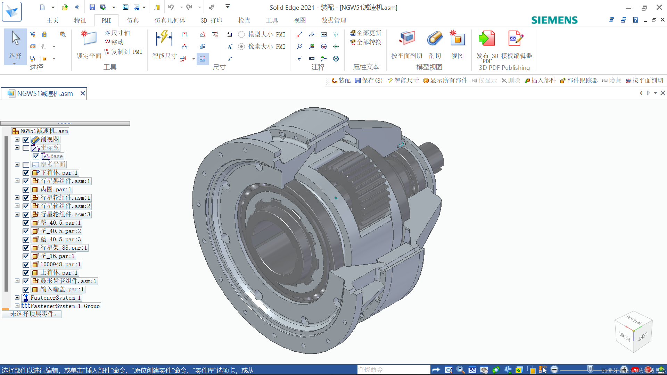Expand the FastenerSystem_1 node
667x375 pixels.
click(17, 298)
